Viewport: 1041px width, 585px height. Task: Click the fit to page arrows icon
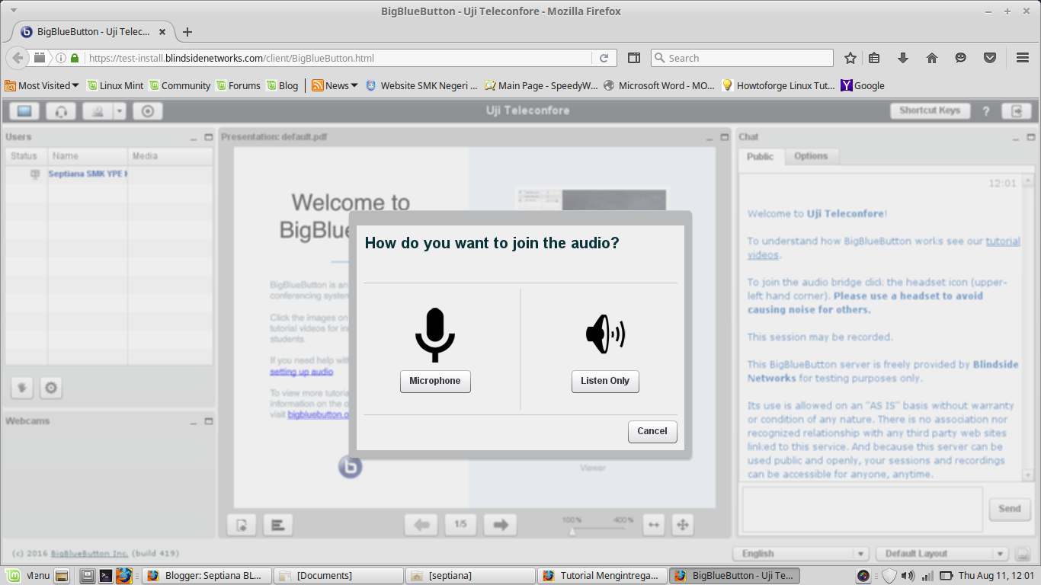click(x=683, y=525)
